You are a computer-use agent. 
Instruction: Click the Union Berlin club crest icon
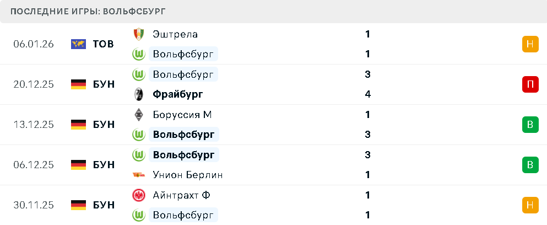pos(138,175)
